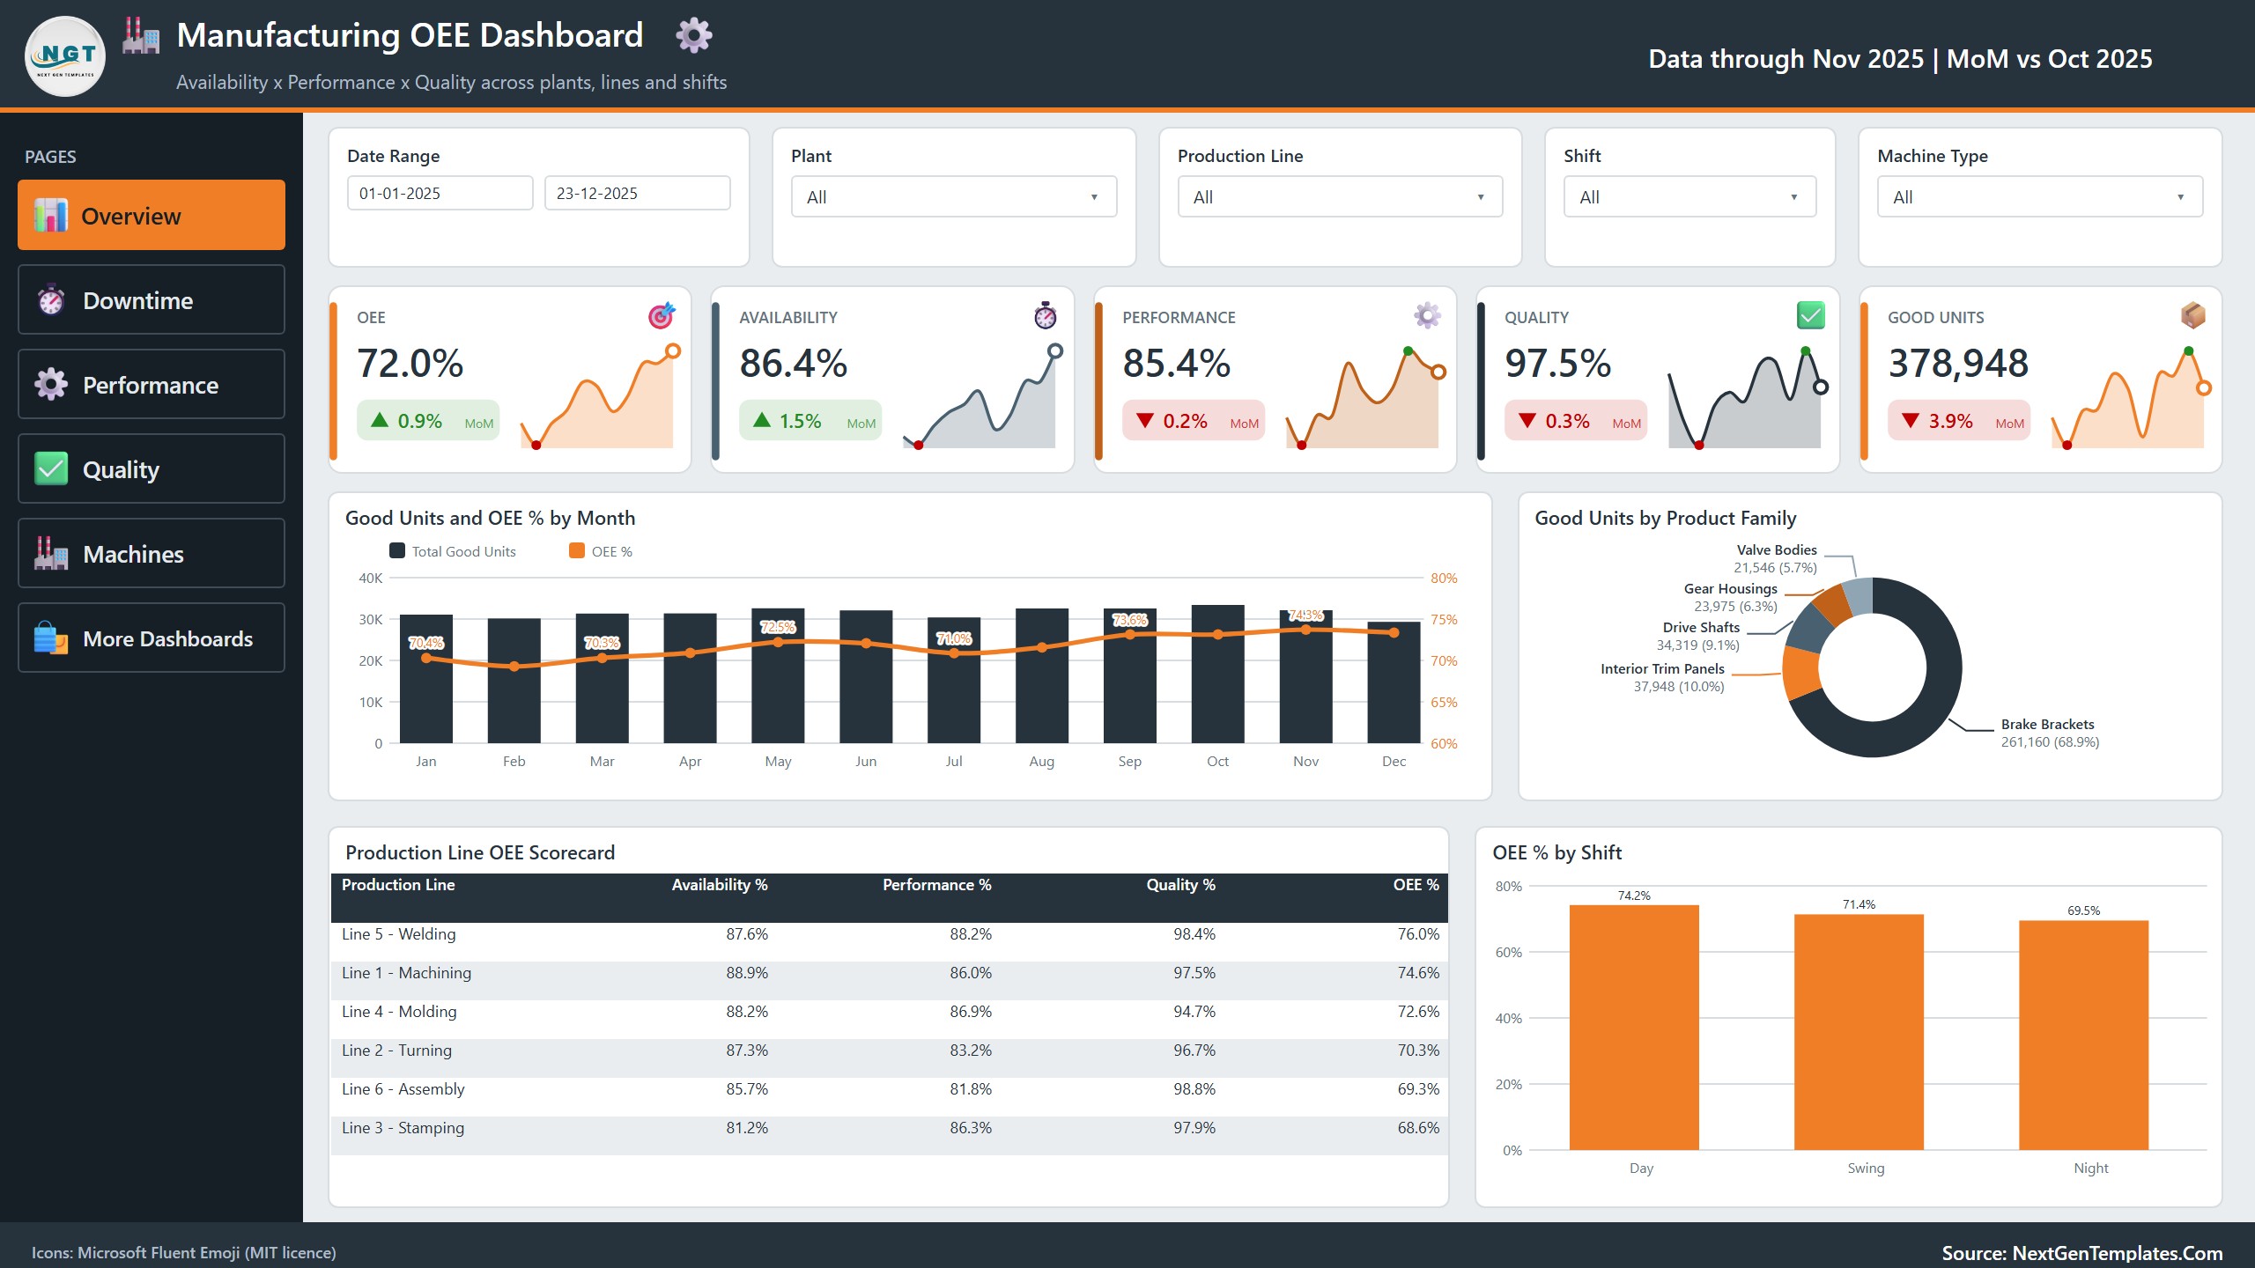
Task: Click the Oct bar in monthly chart
Action: click(x=1217, y=674)
